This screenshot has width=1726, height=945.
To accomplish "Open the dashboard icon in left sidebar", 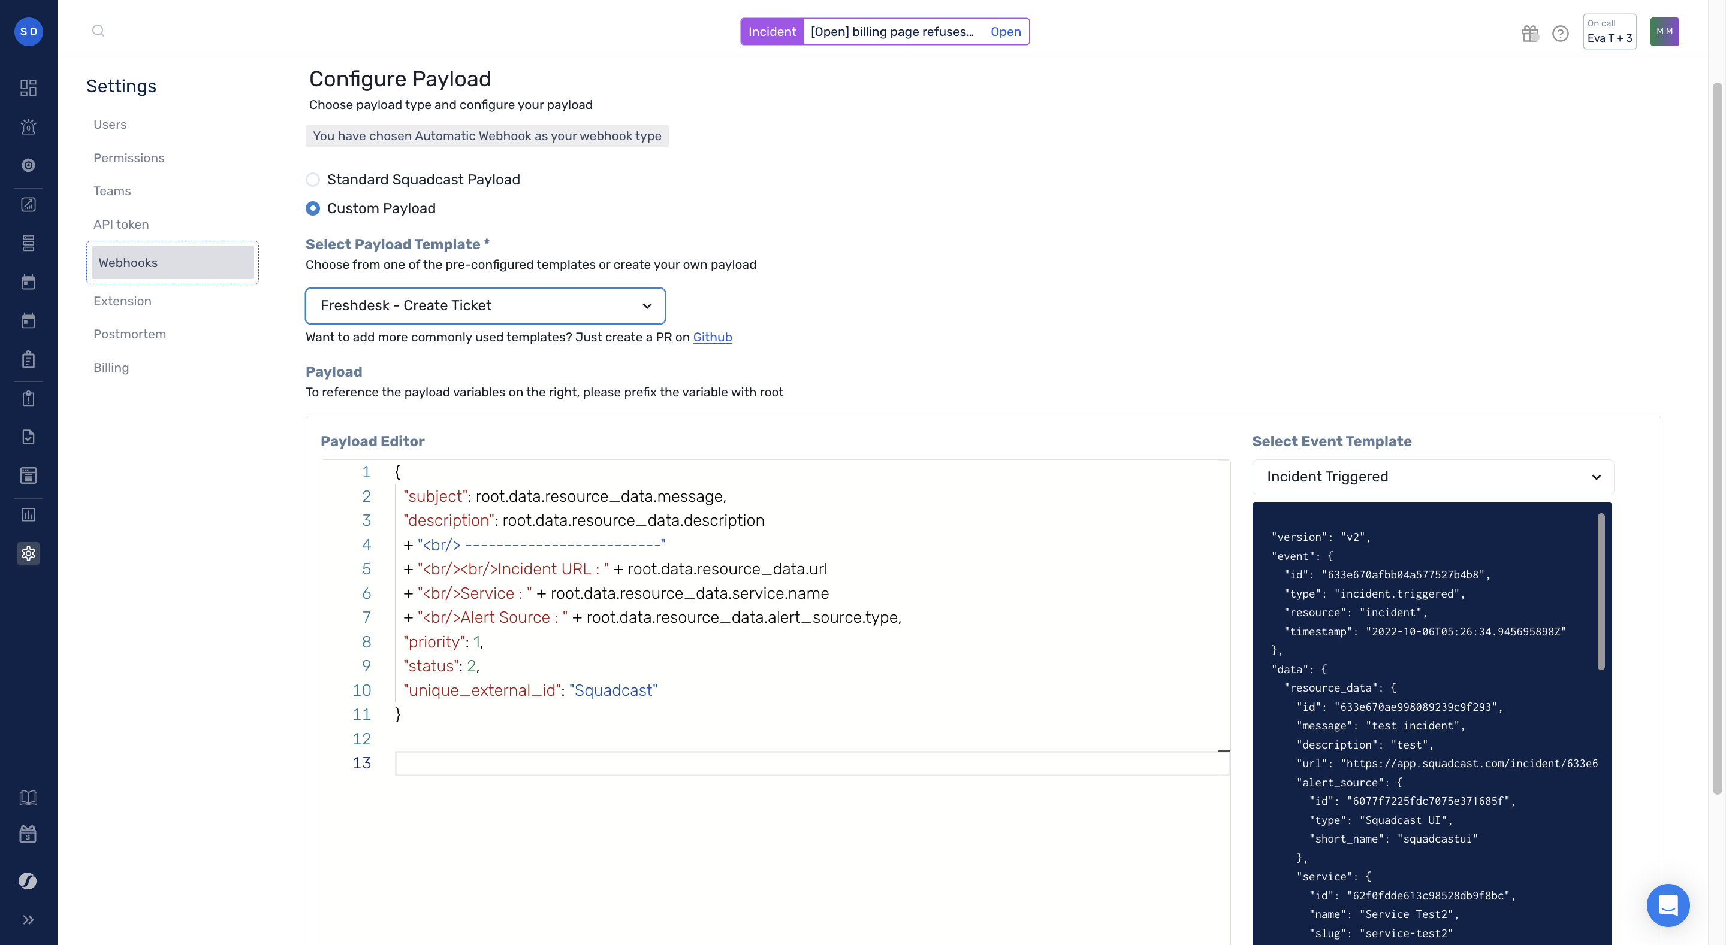I will [28, 88].
